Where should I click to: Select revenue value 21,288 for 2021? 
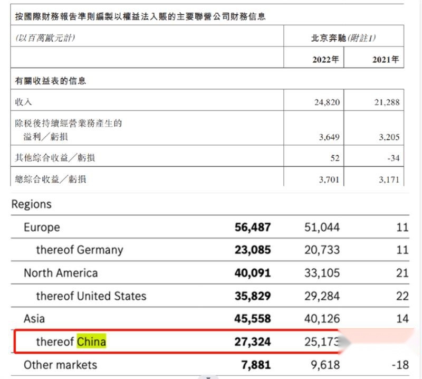387,102
